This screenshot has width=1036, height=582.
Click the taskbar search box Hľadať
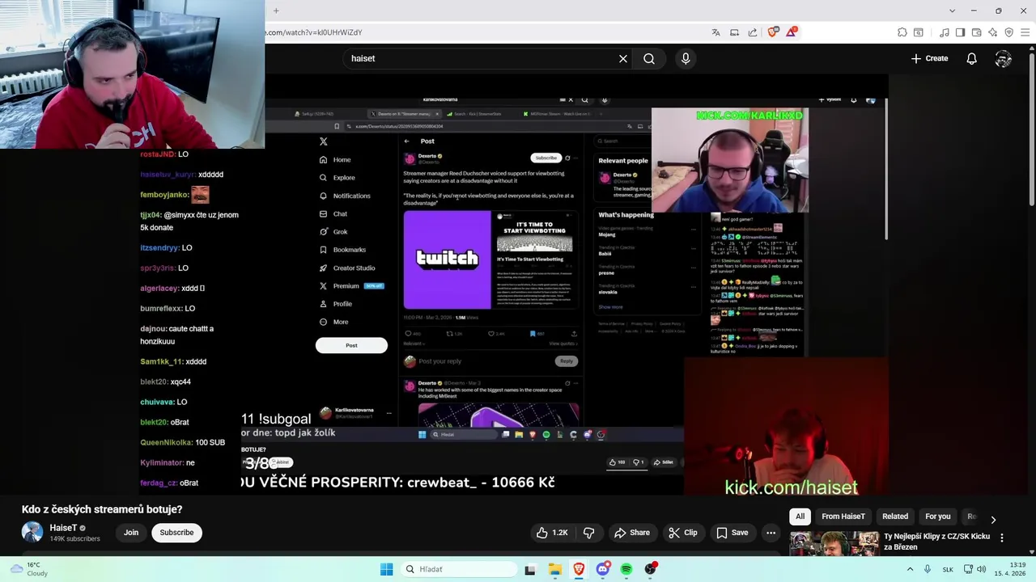point(459,569)
